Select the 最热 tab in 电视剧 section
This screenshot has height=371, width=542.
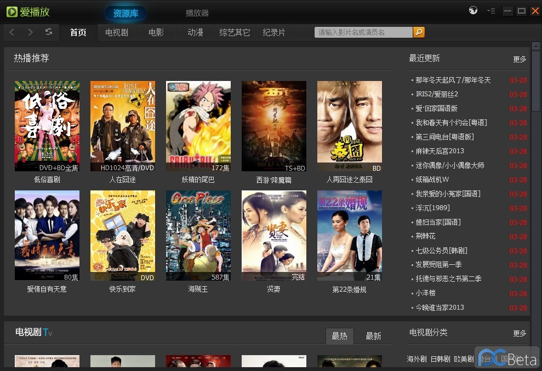(x=339, y=336)
